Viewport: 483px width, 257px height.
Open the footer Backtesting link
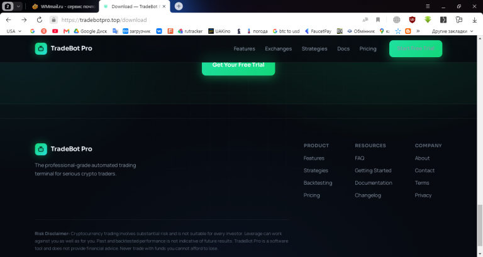coord(318,183)
